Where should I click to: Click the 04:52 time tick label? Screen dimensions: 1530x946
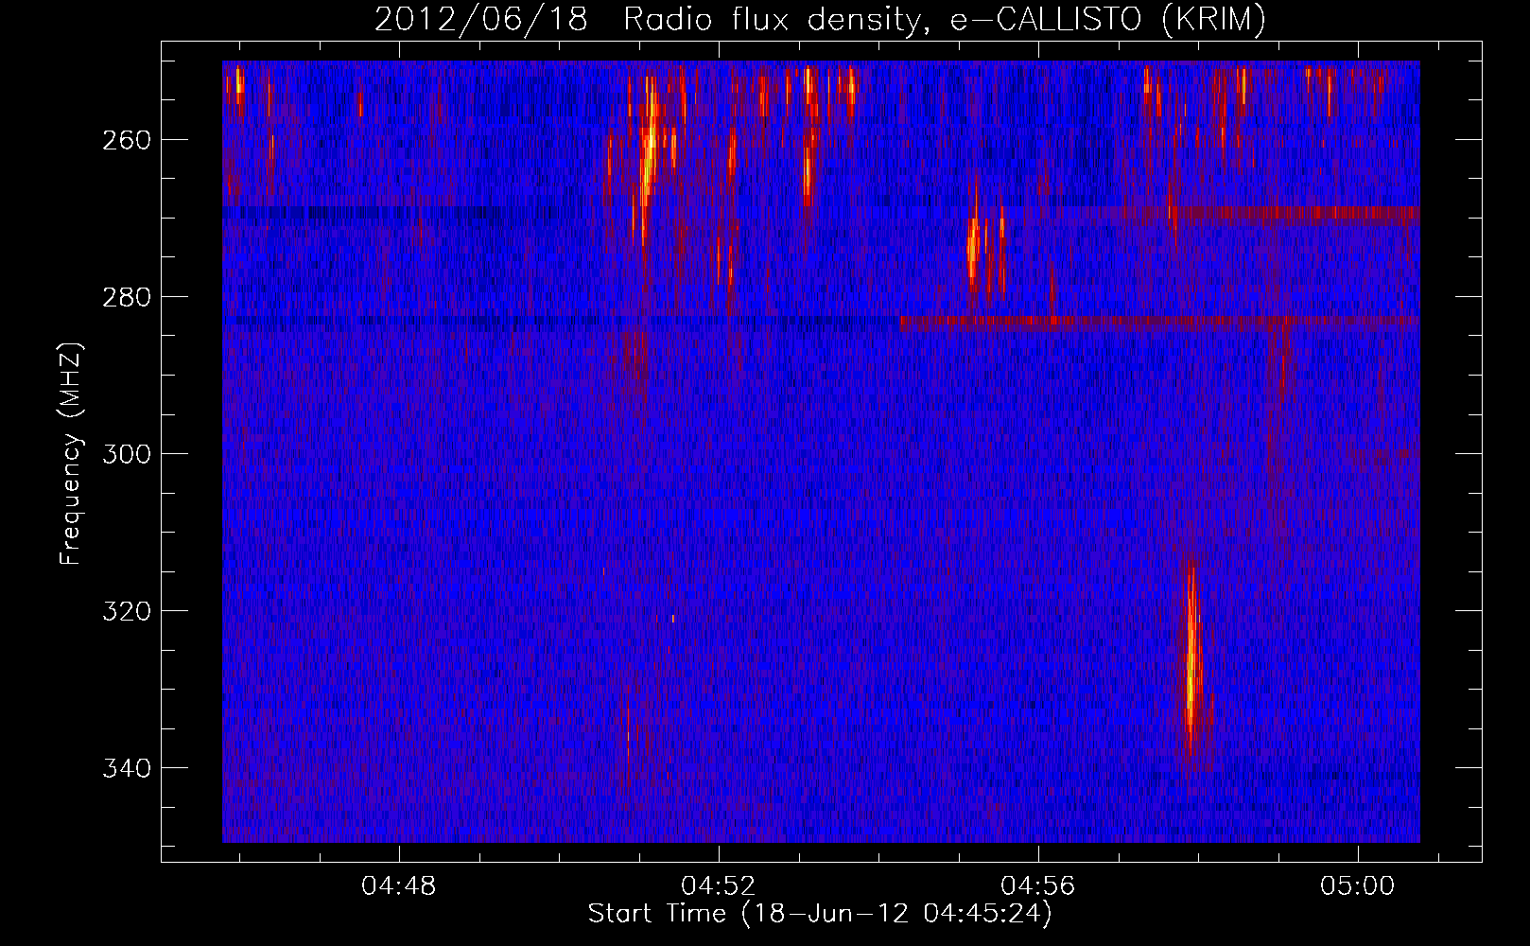pos(719,885)
